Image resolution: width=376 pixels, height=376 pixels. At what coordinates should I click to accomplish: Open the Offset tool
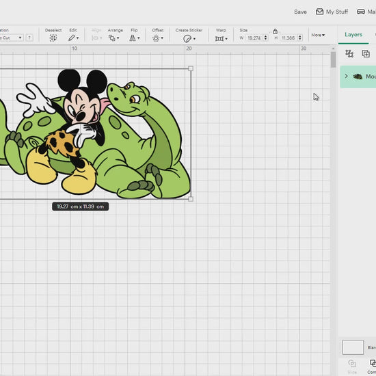click(x=158, y=38)
